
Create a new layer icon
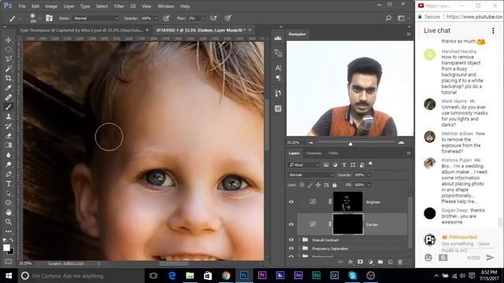(x=391, y=262)
